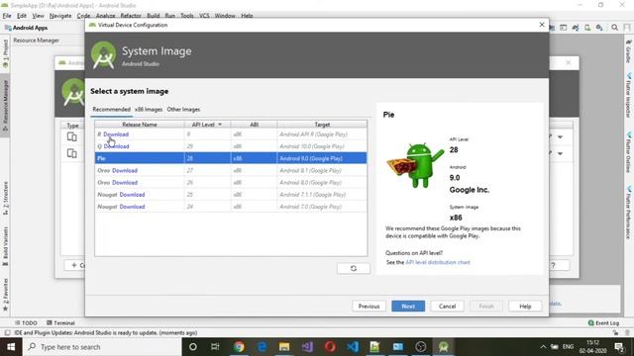Download the Oreo API 26 image

[x=125, y=183]
